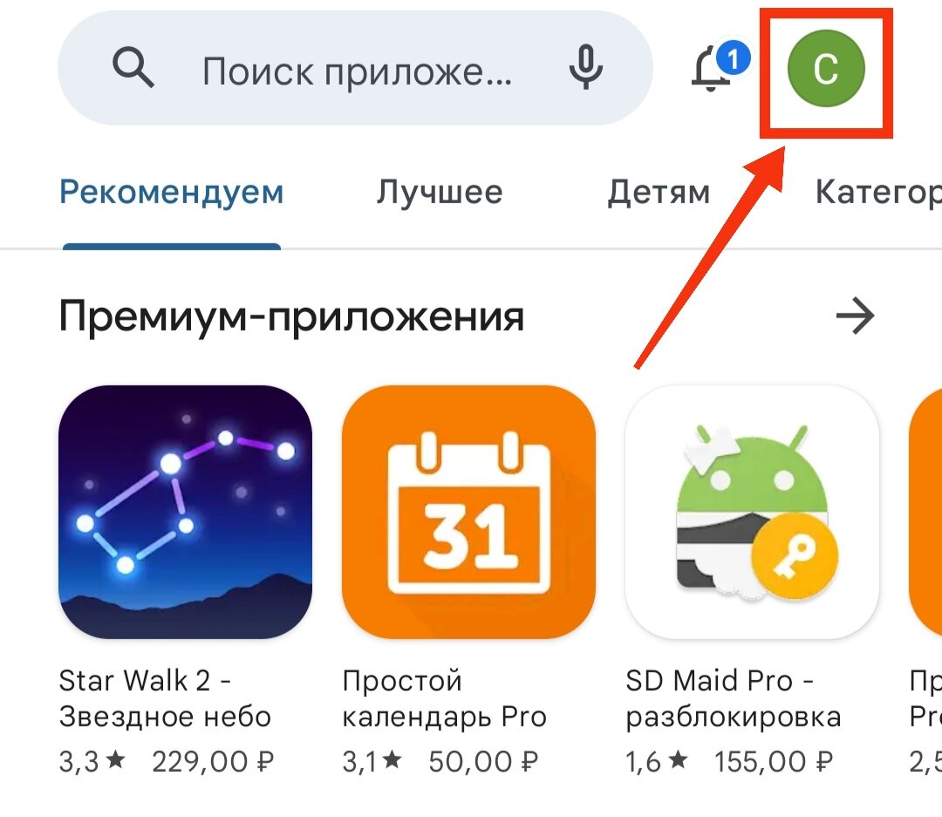
Task: Open the green account avatar C
Action: tap(826, 69)
